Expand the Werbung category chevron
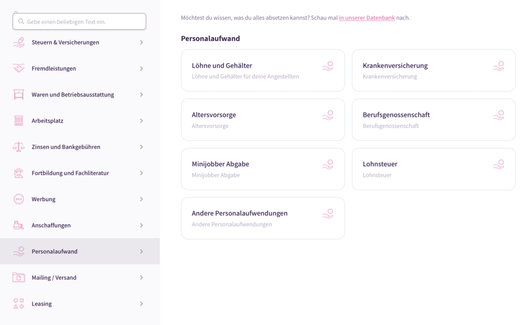The image size is (525, 325). (x=142, y=199)
